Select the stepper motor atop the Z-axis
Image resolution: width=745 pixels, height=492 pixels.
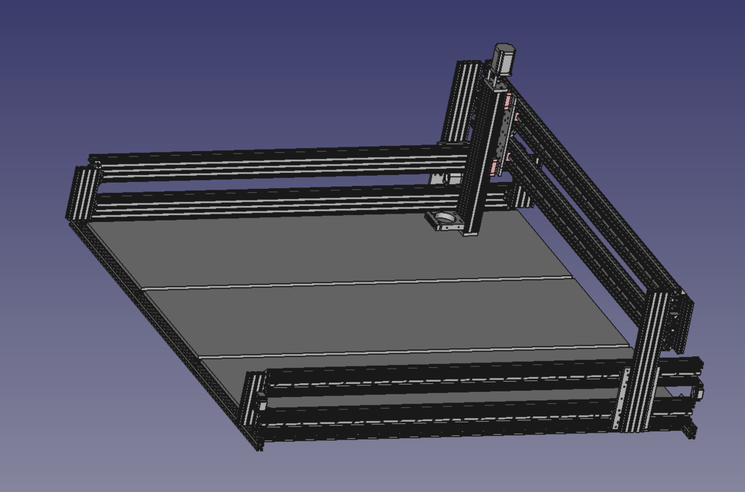pos(504,59)
